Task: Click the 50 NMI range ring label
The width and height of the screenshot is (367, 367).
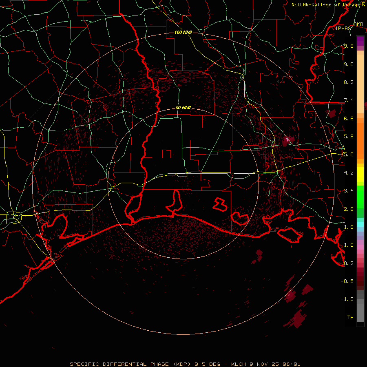Action: [x=183, y=108]
